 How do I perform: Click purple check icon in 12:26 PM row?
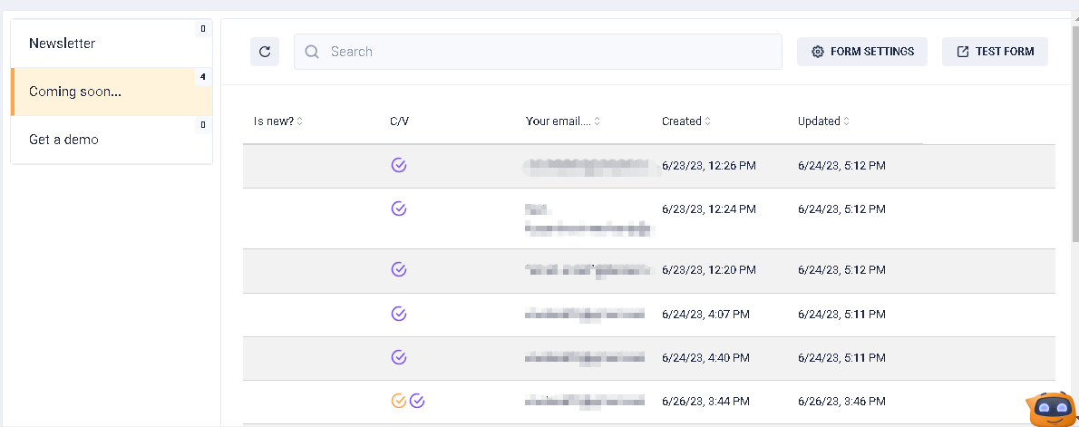398,165
